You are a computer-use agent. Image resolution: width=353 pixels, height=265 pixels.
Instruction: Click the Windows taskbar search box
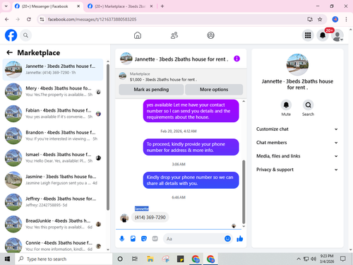coord(64,259)
